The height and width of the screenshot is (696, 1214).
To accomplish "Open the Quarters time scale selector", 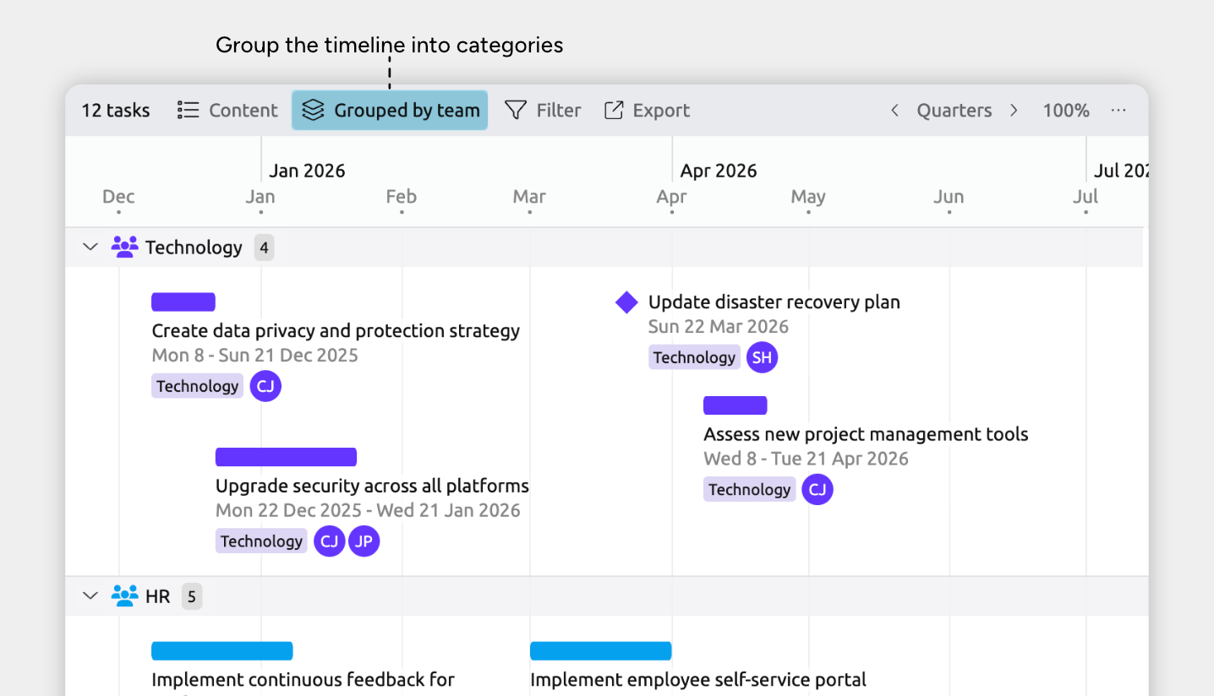I will [x=954, y=111].
